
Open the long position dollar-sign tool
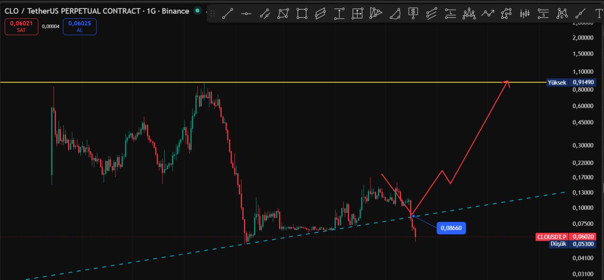click(413, 14)
